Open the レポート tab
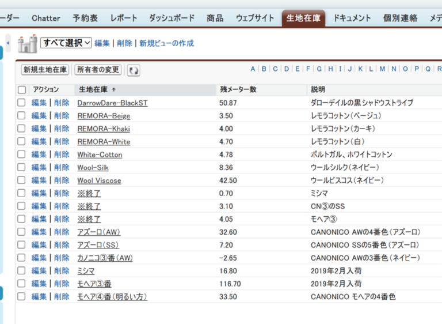The width and height of the screenshot is (442, 324). pos(124,18)
